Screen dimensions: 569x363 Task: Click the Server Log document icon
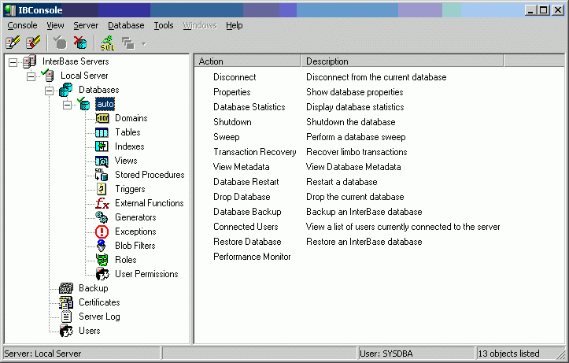[x=66, y=317]
